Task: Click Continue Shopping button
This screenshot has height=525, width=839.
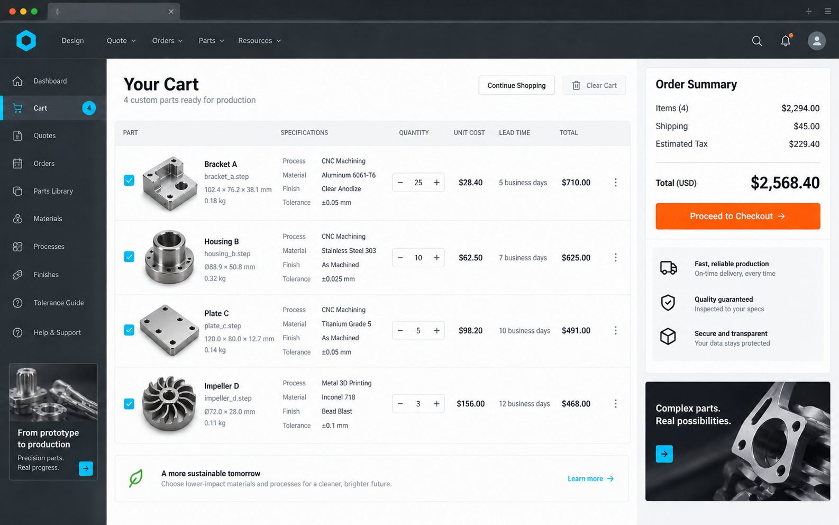Action: 516,85
